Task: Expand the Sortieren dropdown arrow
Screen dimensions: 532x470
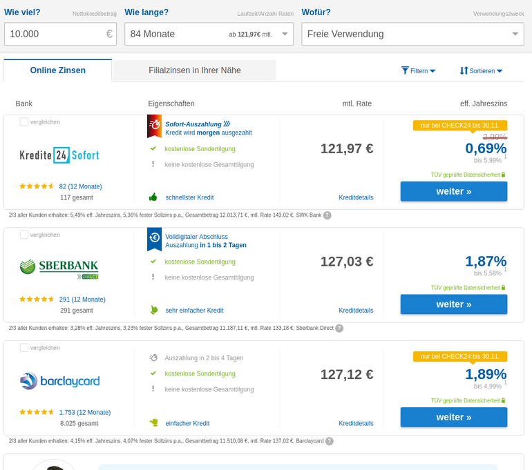Action: [x=500, y=71]
